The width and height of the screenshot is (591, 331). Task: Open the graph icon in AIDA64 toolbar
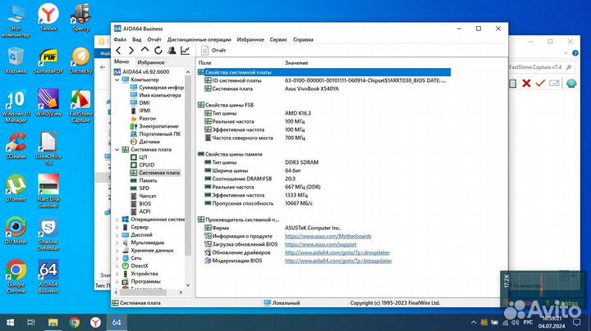(185, 50)
